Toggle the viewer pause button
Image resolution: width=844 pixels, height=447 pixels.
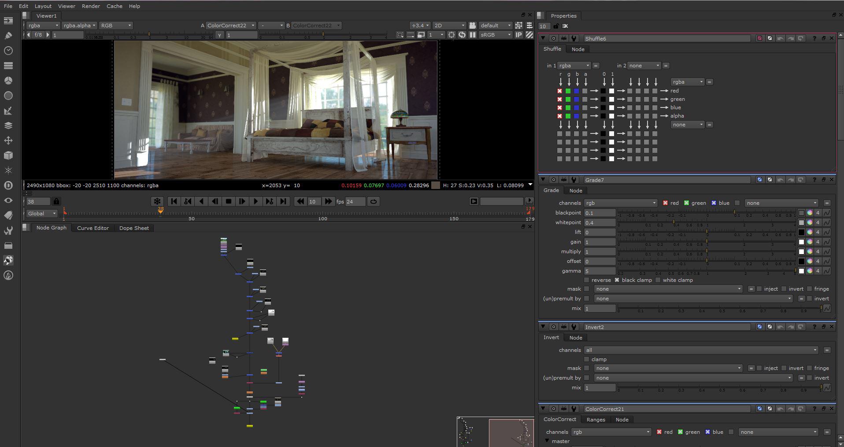[x=473, y=35]
